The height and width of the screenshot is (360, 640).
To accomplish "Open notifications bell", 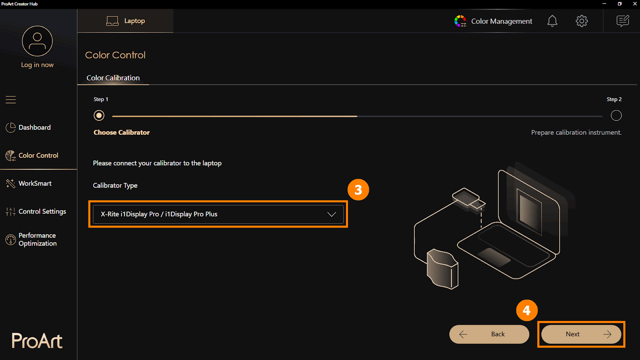I will click(552, 21).
